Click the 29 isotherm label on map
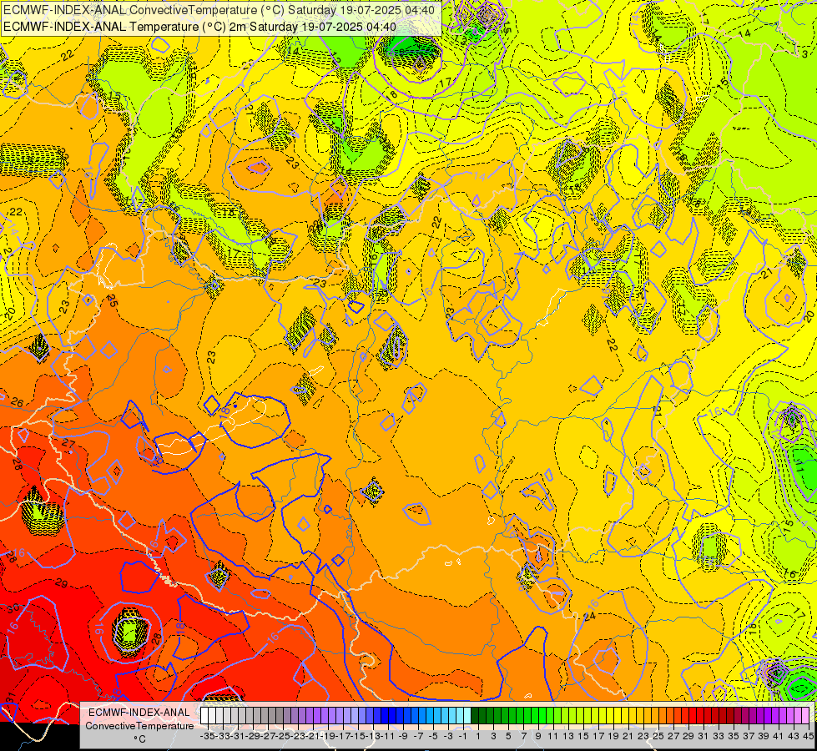 (x=61, y=583)
